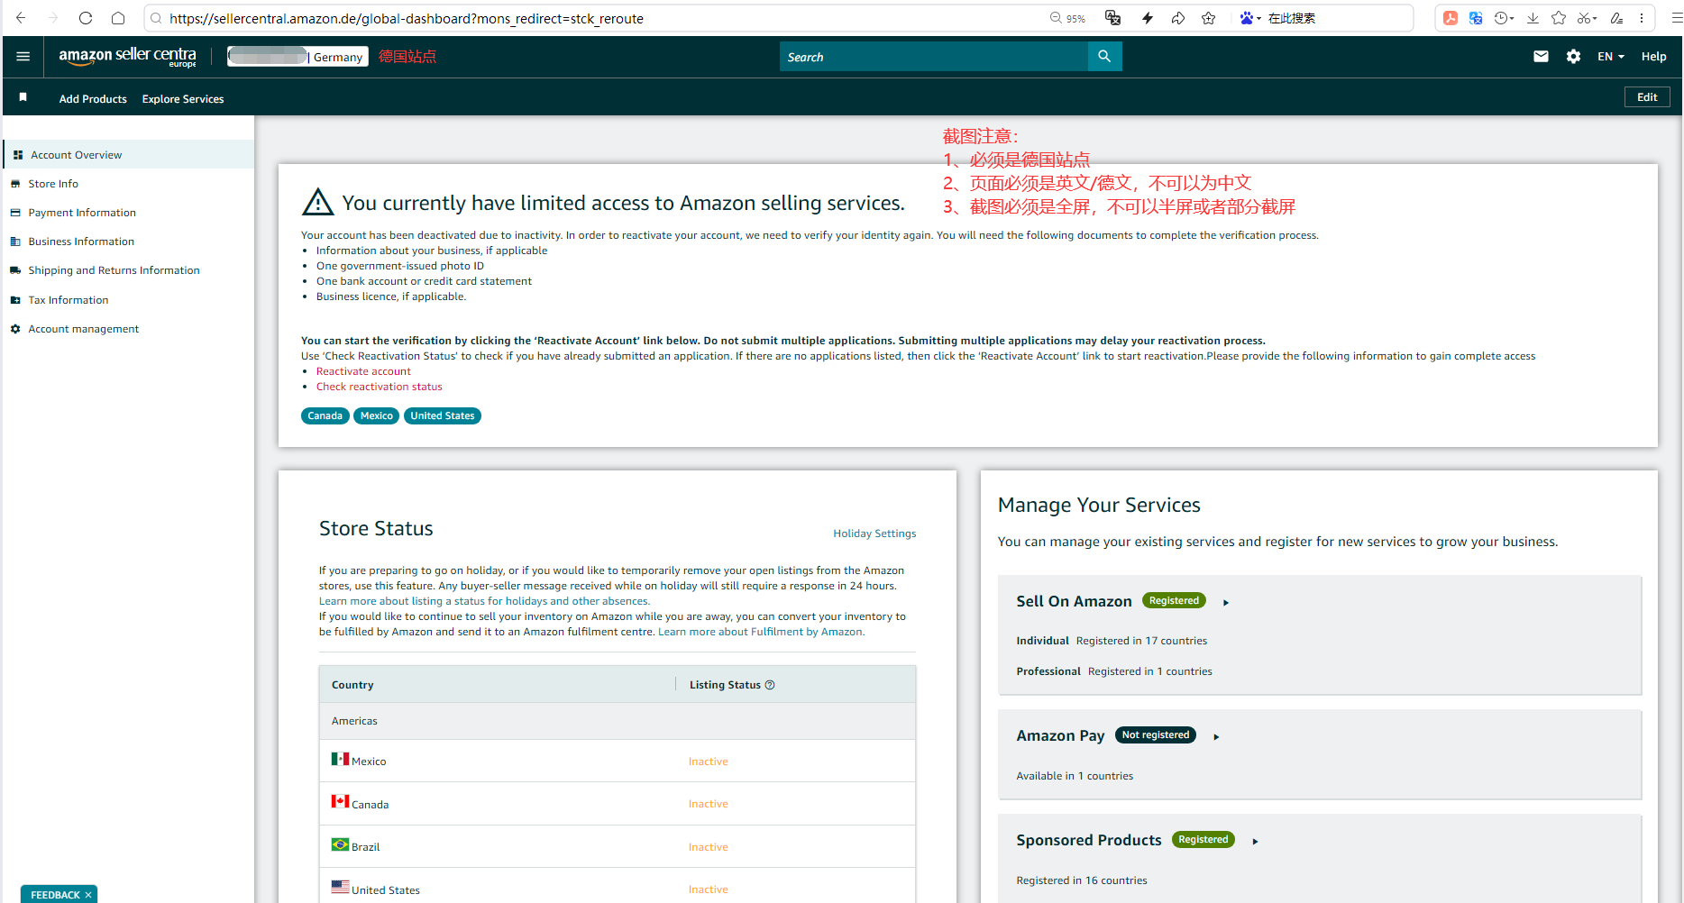This screenshot has height=903, width=1684.
Task: Open Explore Services from bookmark bar
Action: (183, 99)
